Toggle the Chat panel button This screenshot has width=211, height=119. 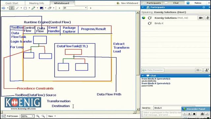[x=174, y=3]
